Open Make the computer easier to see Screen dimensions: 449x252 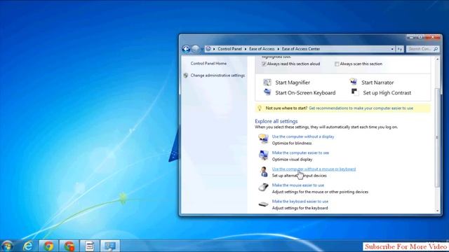[300, 153]
